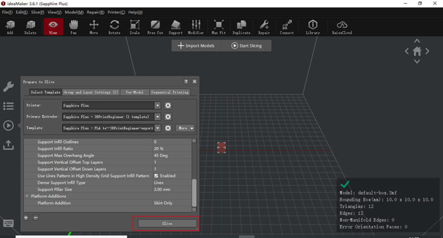
Task: Switch to Sequential Printing tab
Action: tap(170, 92)
